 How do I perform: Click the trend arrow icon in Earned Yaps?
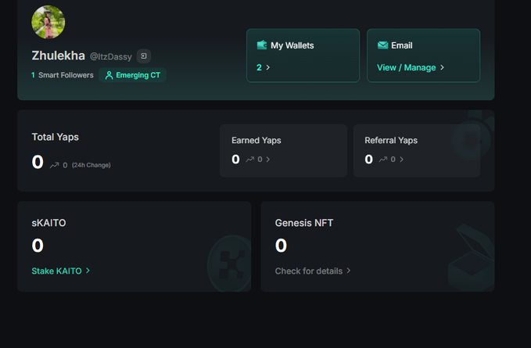click(x=249, y=160)
